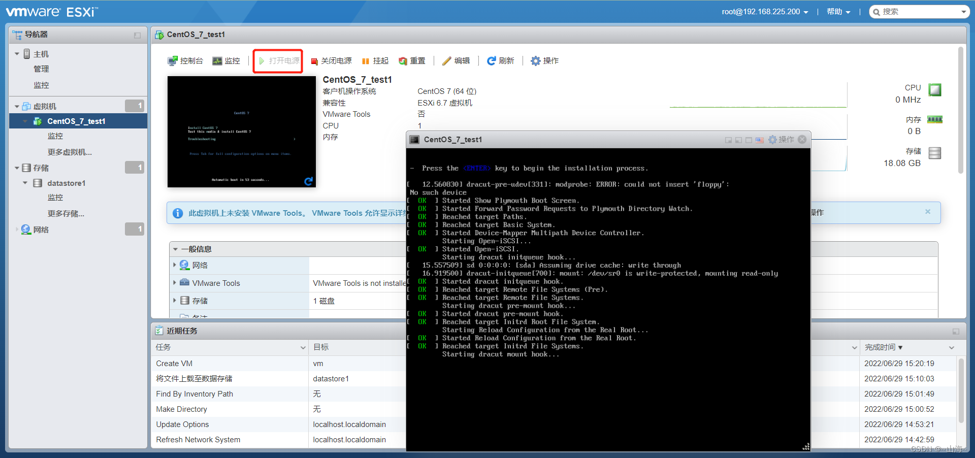The width and height of the screenshot is (975, 458).
Task: Open root@192.168.225.200 user dropdown
Action: [x=765, y=12]
